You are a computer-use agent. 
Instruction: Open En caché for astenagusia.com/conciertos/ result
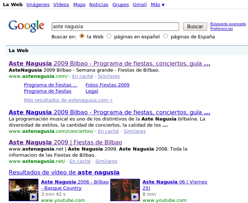[108, 131]
